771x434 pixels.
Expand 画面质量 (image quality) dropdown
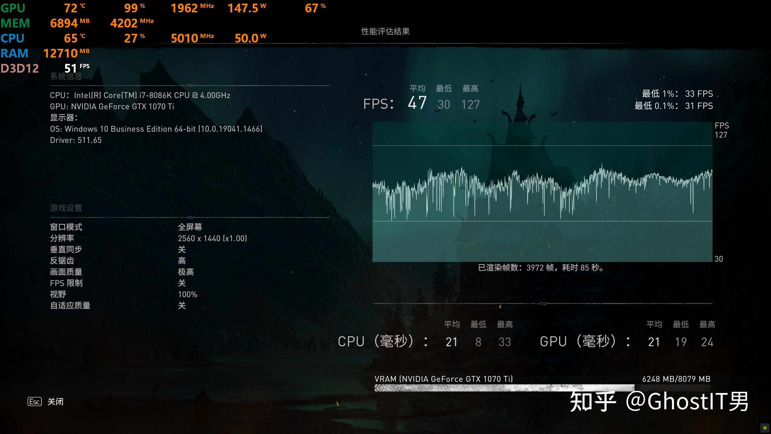(x=182, y=270)
